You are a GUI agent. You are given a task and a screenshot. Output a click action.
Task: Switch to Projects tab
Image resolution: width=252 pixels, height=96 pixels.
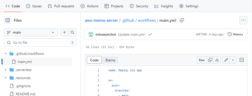click(x=114, y=6)
